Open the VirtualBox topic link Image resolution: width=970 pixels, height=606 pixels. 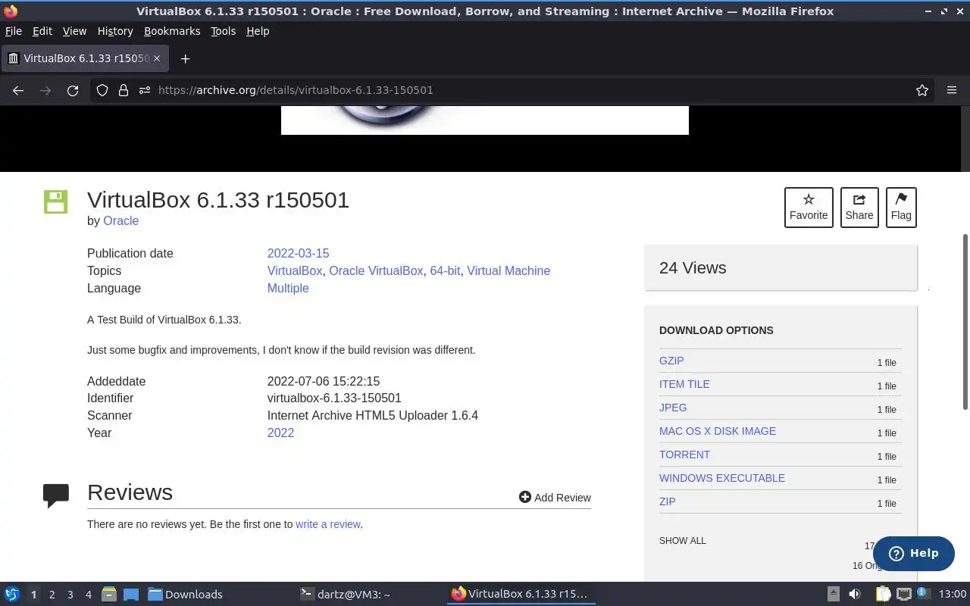click(x=295, y=270)
